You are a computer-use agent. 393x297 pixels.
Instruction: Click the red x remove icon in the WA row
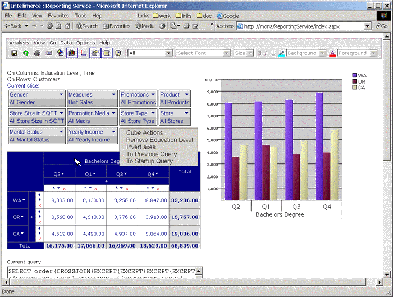(40, 205)
